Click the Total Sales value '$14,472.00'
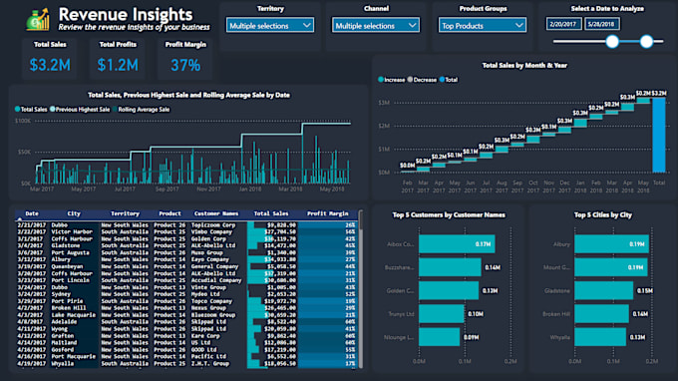 click(280, 245)
